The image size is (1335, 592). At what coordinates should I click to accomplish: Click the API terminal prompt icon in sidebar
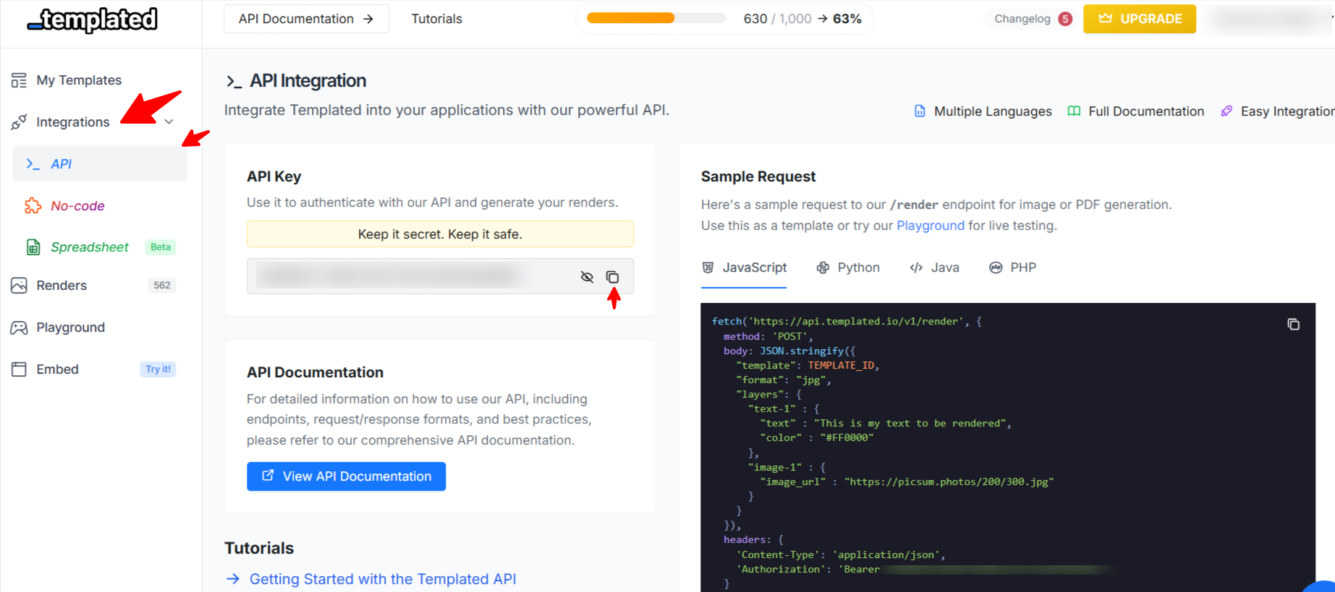pos(33,164)
